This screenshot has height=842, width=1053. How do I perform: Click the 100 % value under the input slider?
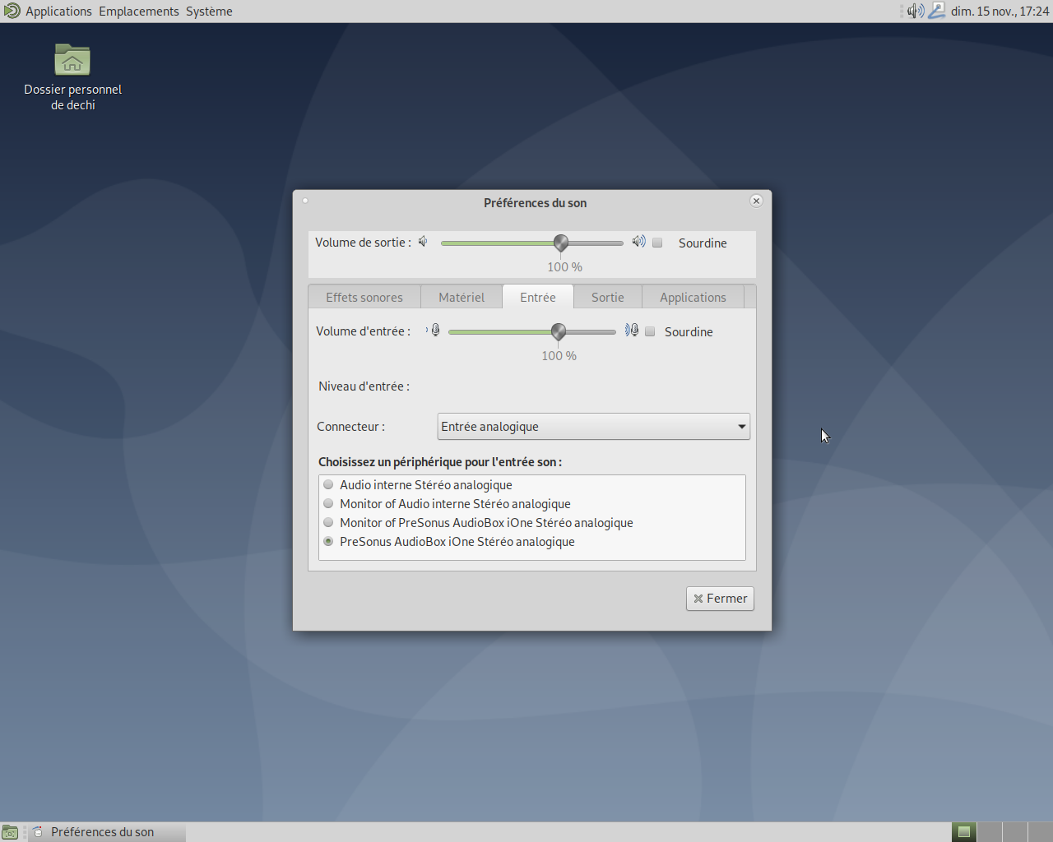559,356
